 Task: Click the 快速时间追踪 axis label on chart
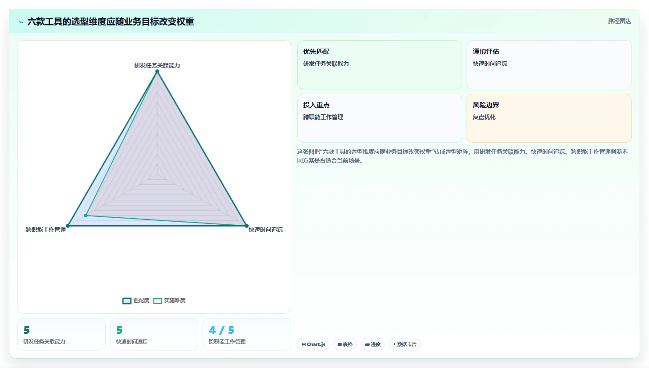pyautogui.click(x=266, y=230)
